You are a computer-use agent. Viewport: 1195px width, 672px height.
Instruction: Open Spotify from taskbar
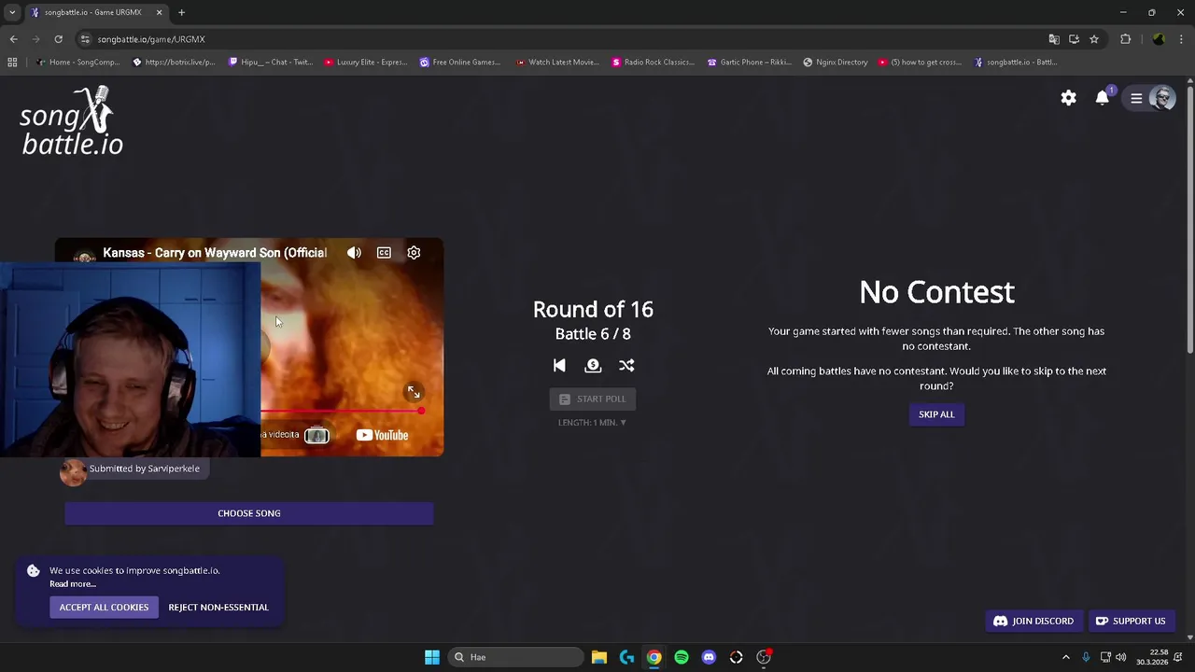click(682, 657)
